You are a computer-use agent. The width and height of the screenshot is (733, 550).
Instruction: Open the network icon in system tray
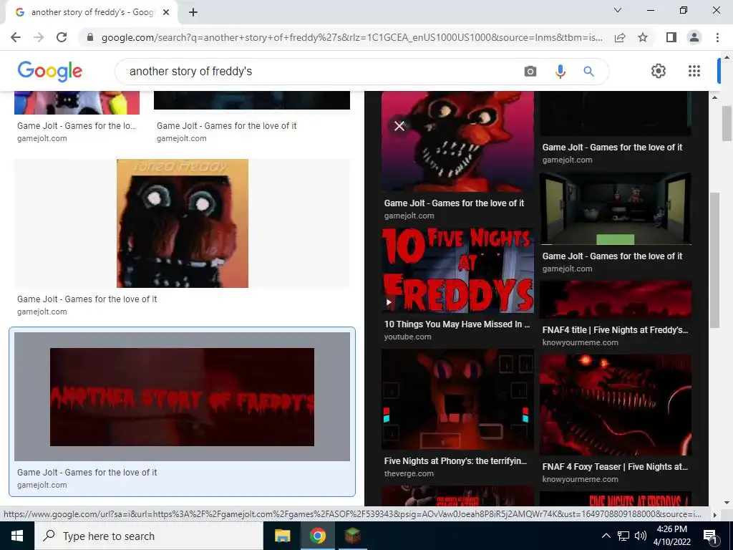tap(623, 536)
